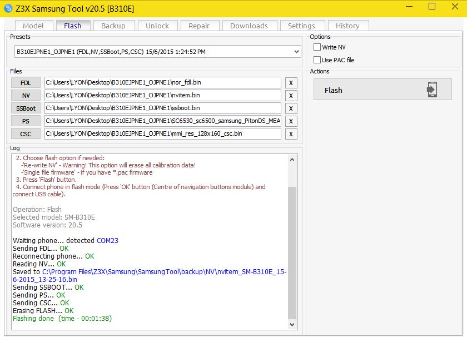The height and width of the screenshot is (337, 467).
Task: Click 'Sending SSBOOT... OK' log line
Action: click(x=48, y=288)
